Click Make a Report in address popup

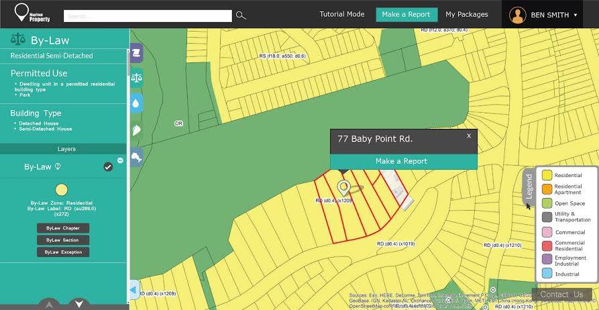401,161
